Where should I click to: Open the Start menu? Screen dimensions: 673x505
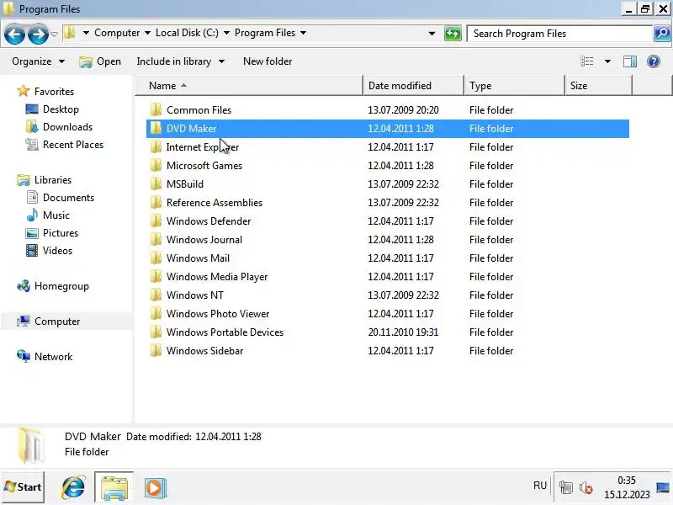(23, 487)
